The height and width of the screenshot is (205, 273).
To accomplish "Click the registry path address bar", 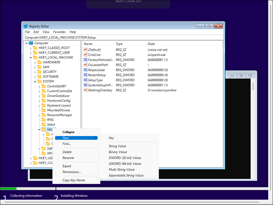I will point(80,38).
